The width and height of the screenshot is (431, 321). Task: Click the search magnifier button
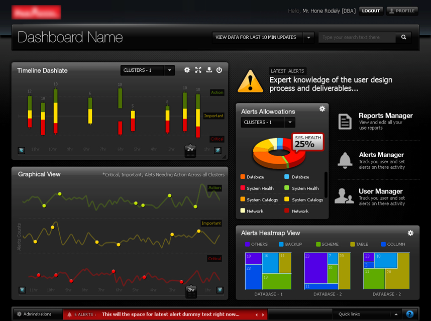[x=403, y=37]
